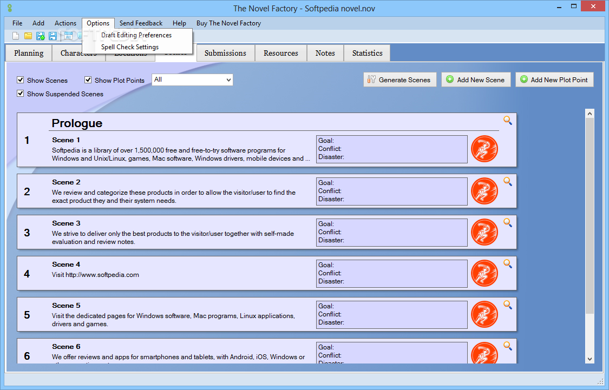Screen dimensions: 609x390
Task: Click the Goal/Conflict/Disaster box of Scene 3
Action: (x=392, y=233)
